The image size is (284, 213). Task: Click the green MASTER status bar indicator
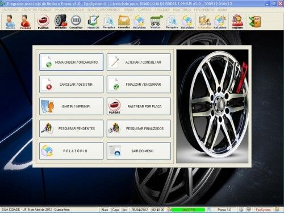[189, 210]
